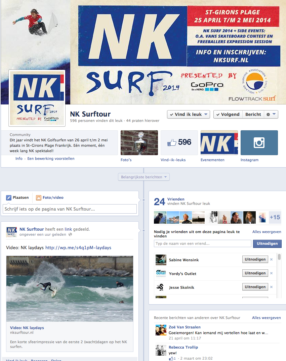Open the wp.me laydays URL link
The width and height of the screenshot is (286, 361).
(78, 247)
